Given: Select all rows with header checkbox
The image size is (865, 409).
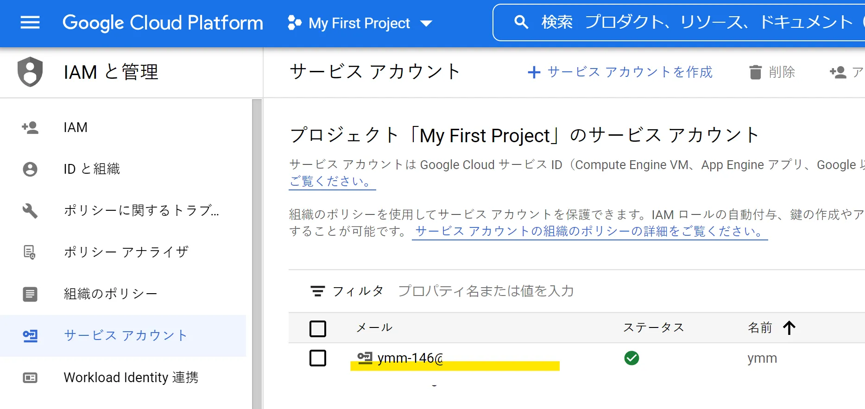Looking at the screenshot, I should coord(318,329).
